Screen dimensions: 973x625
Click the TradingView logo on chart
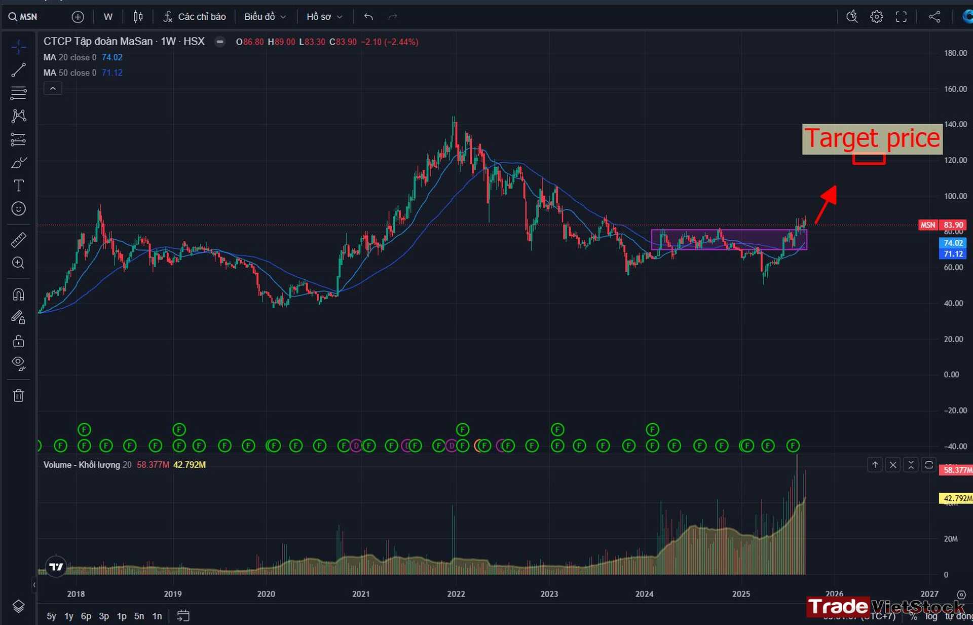tap(56, 567)
